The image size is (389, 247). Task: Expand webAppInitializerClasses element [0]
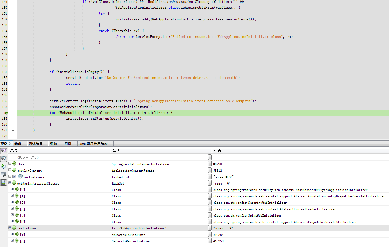(12, 189)
